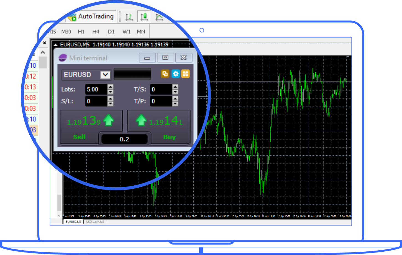The width and height of the screenshot is (402, 255).
Task: Increase the Lots value with stepper
Action: [111, 87]
